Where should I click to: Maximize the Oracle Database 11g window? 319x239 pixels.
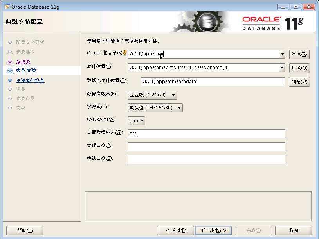coord(296,7)
